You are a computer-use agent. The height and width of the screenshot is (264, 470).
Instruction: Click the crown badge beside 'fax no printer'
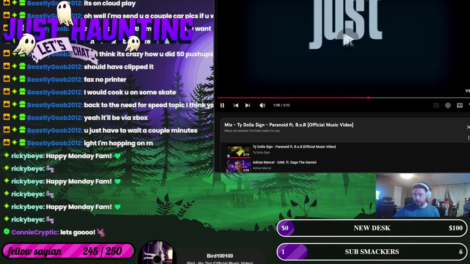tap(6, 79)
